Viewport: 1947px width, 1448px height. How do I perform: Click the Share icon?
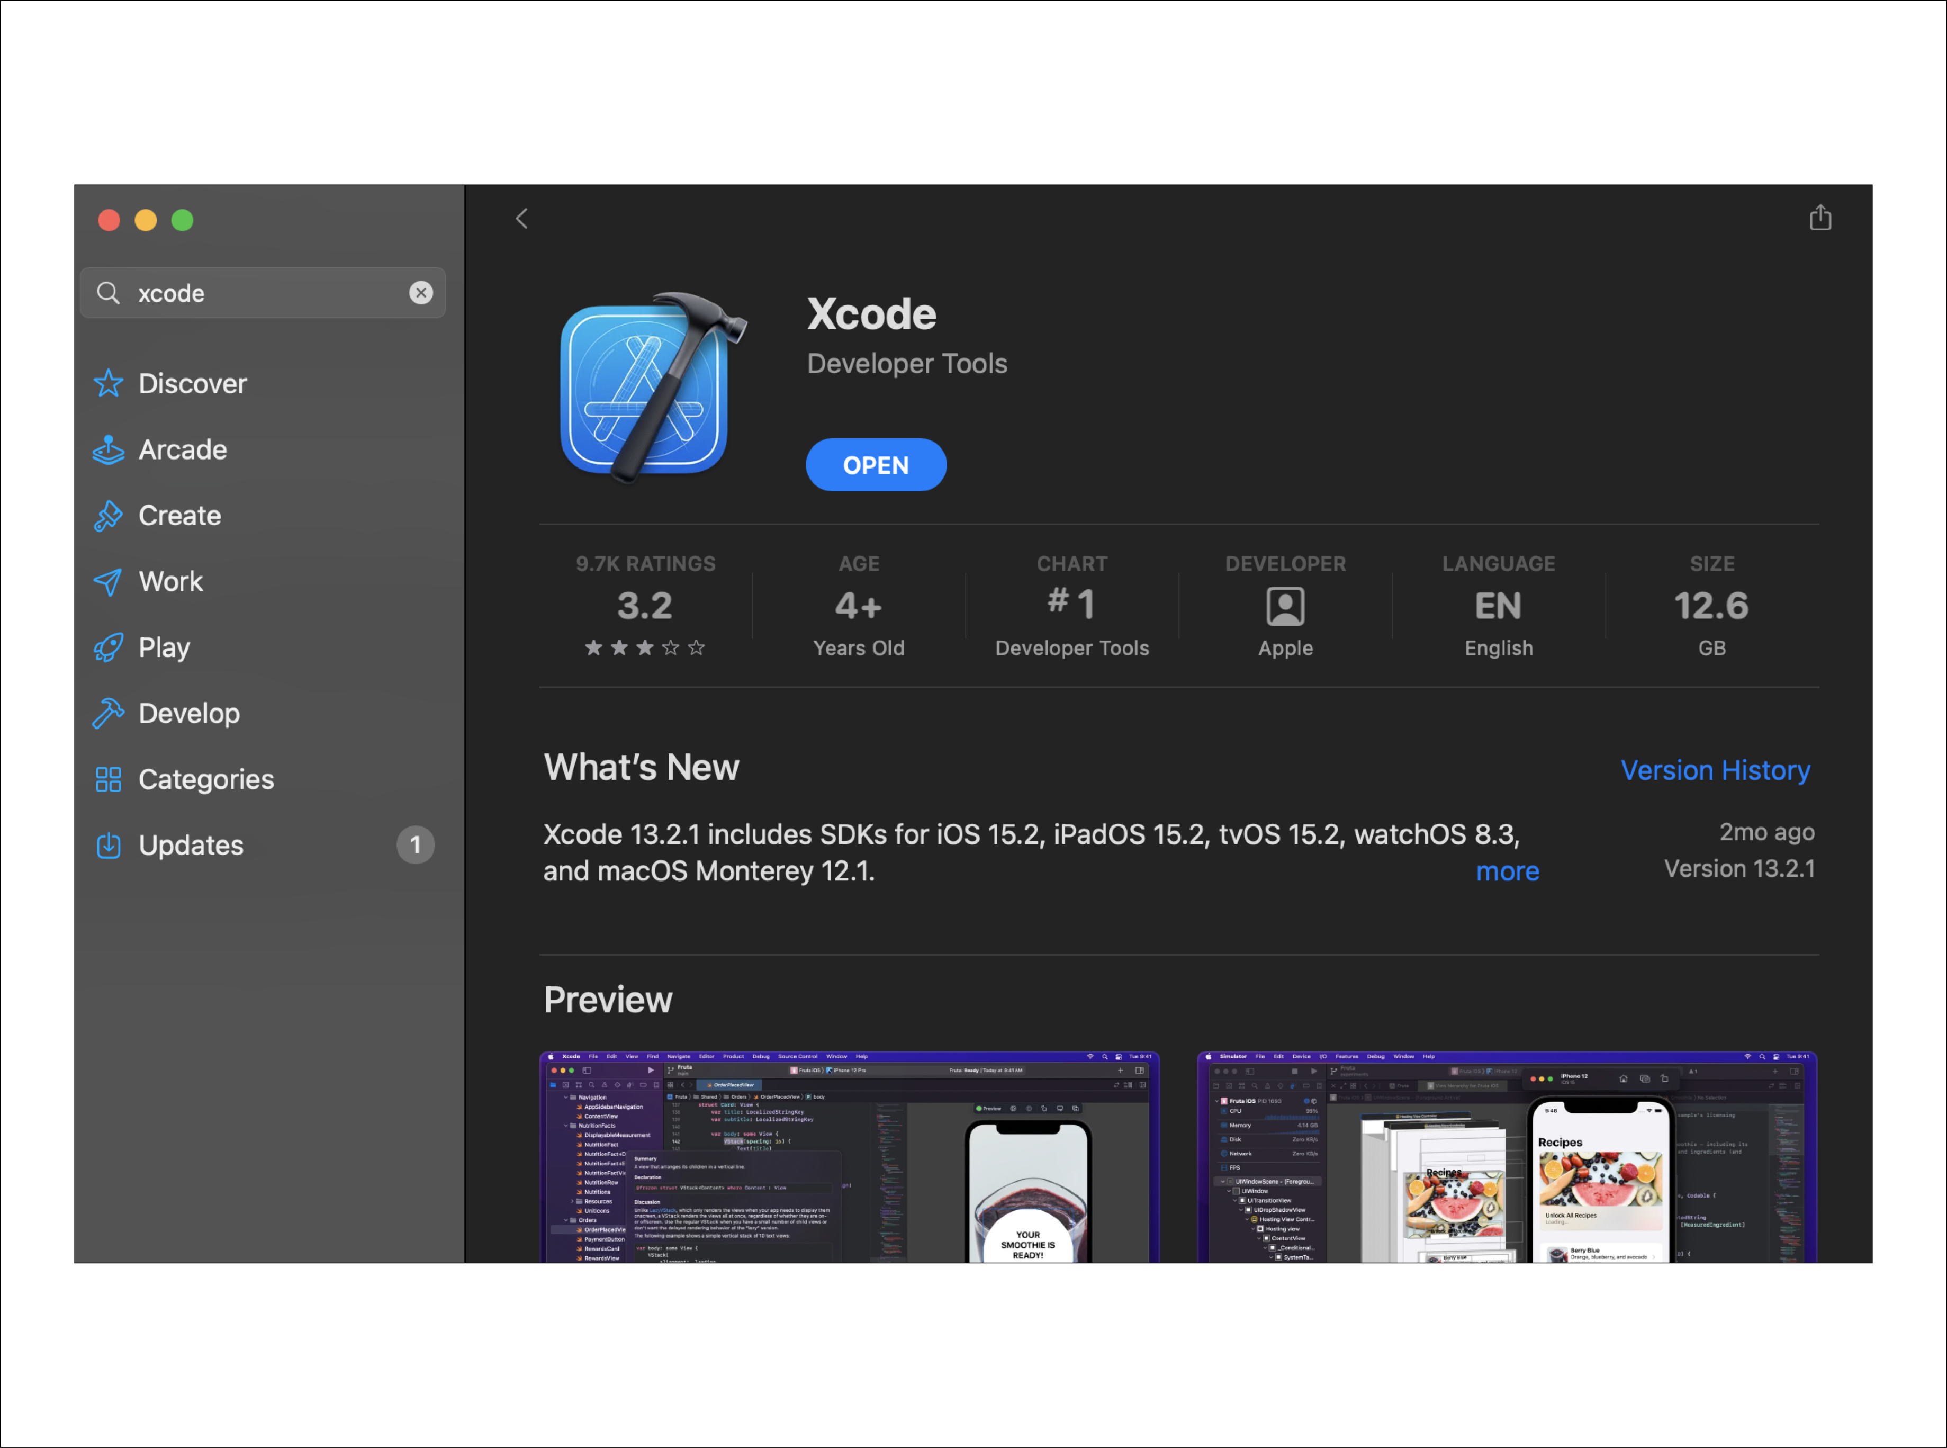tap(1821, 218)
